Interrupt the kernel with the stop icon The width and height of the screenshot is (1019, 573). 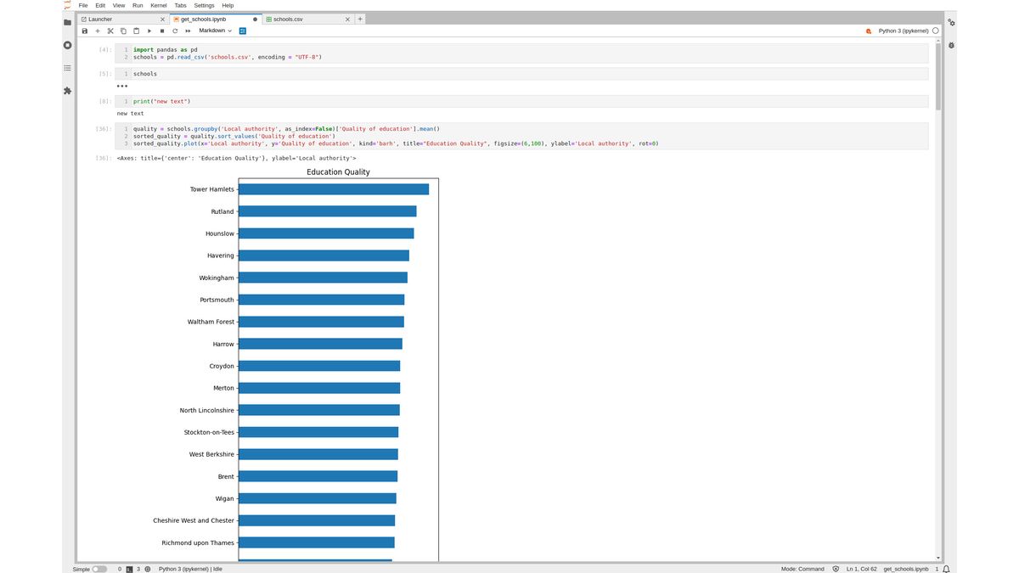tap(161, 31)
